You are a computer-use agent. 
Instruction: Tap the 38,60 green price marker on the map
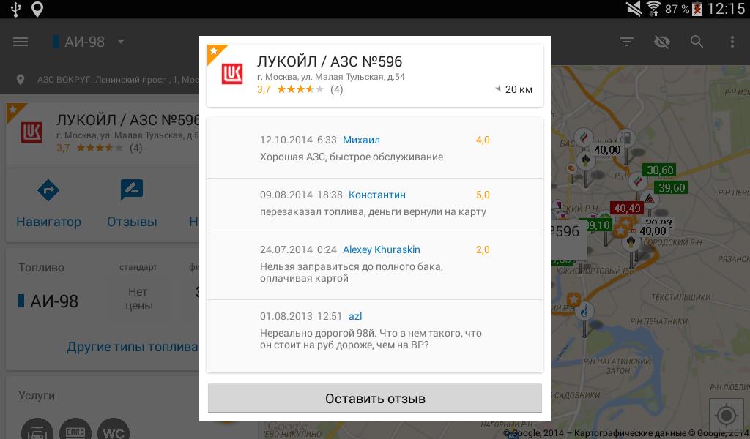coord(660,170)
